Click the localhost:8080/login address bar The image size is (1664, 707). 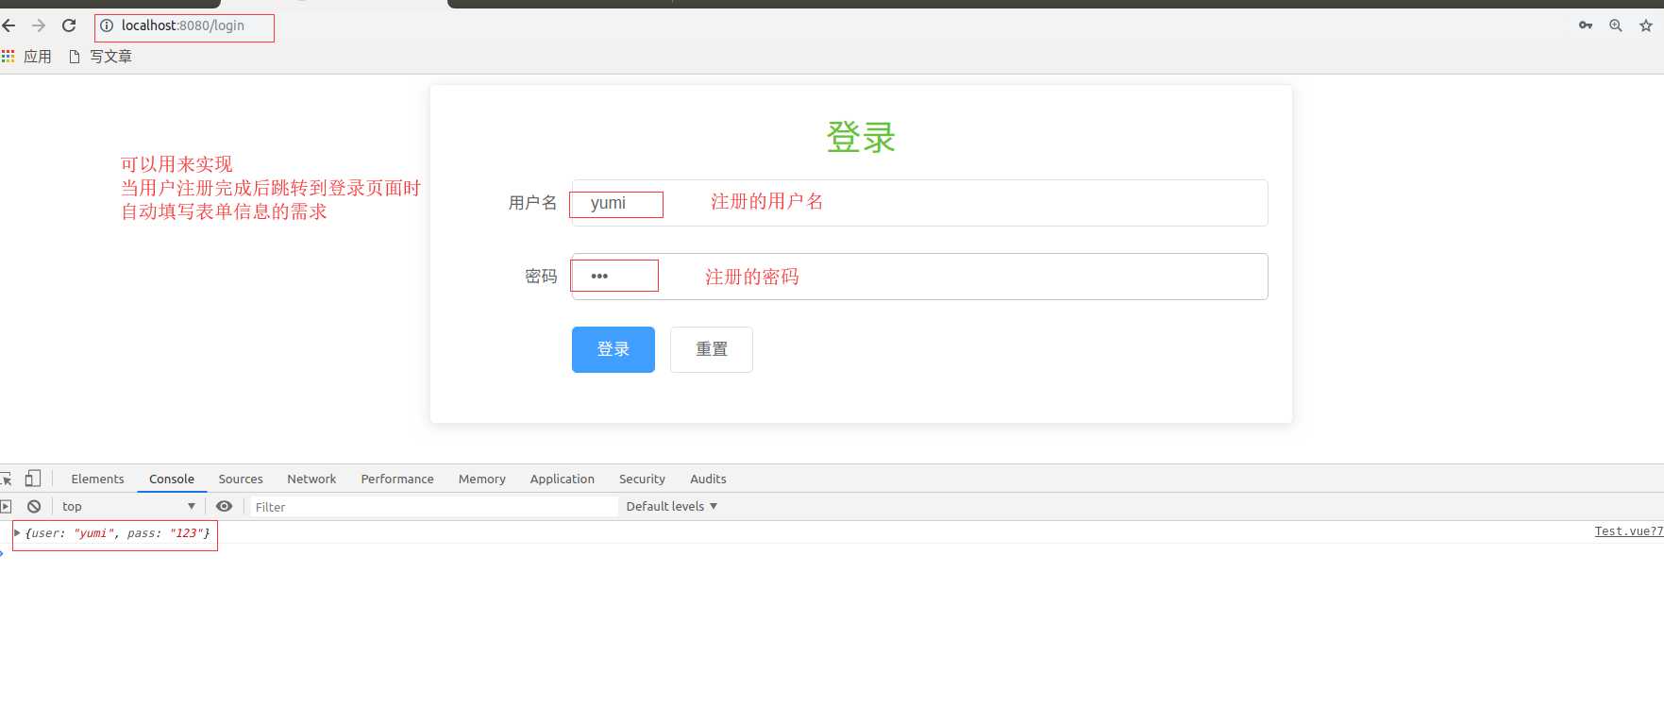[182, 25]
